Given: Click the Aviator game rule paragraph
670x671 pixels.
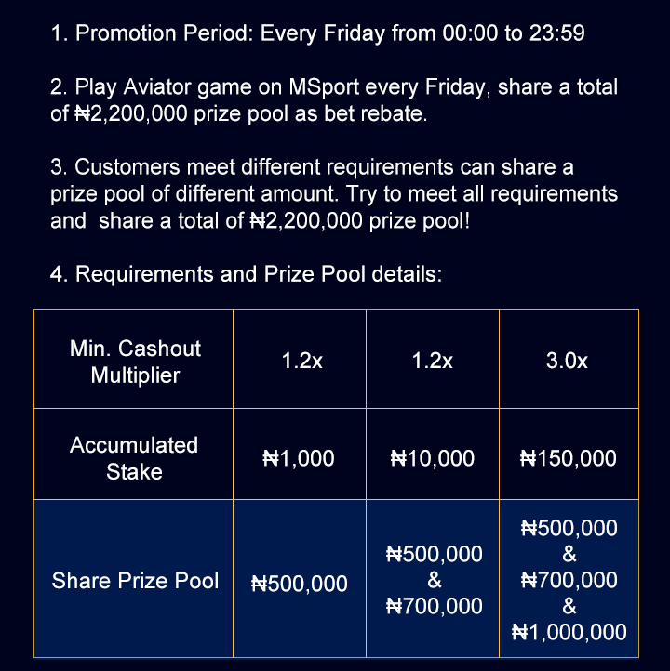Looking at the screenshot, I should click(333, 102).
